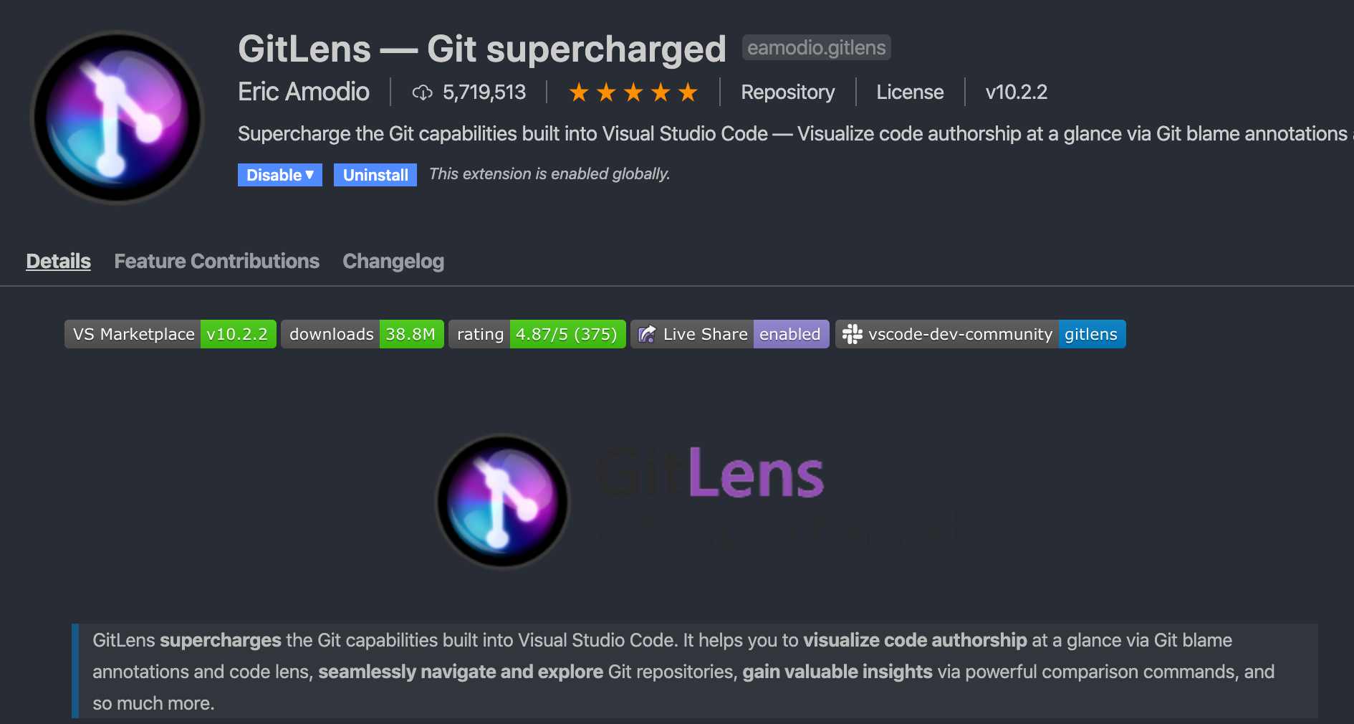Screen dimensions: 1354x724
Task: Click the downloads cloud icon
Action: coord(422,92)
